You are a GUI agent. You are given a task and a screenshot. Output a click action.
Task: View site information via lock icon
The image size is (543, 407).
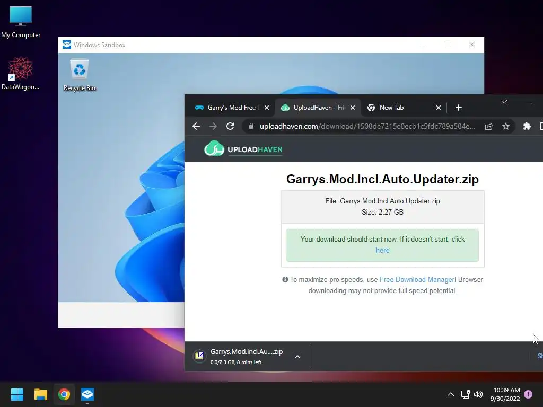click(251, 126)
